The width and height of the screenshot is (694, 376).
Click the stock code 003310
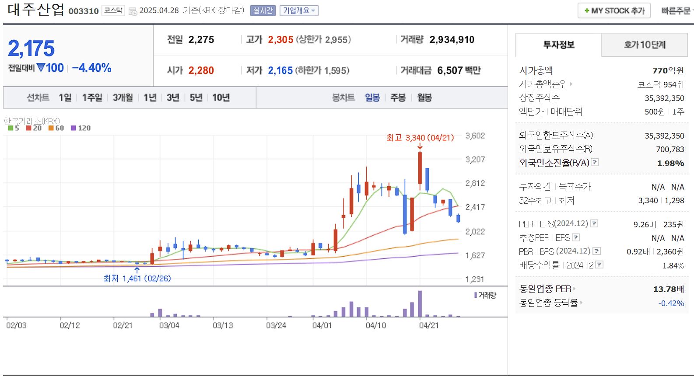click(84, 11)
